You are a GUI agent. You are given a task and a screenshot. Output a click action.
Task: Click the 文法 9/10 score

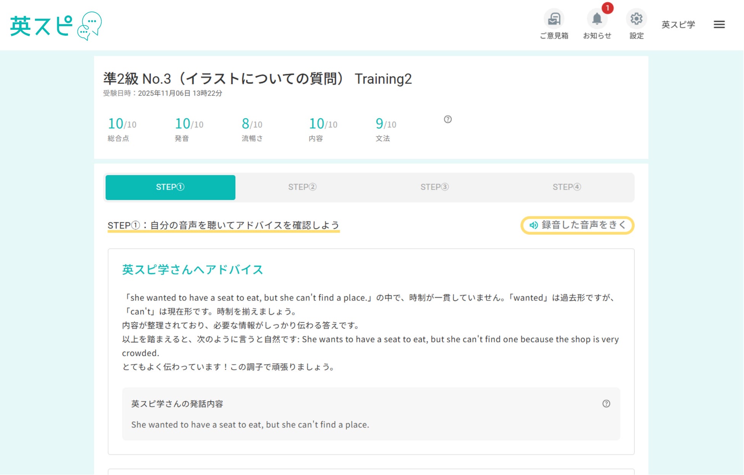[x=385, y=124]
